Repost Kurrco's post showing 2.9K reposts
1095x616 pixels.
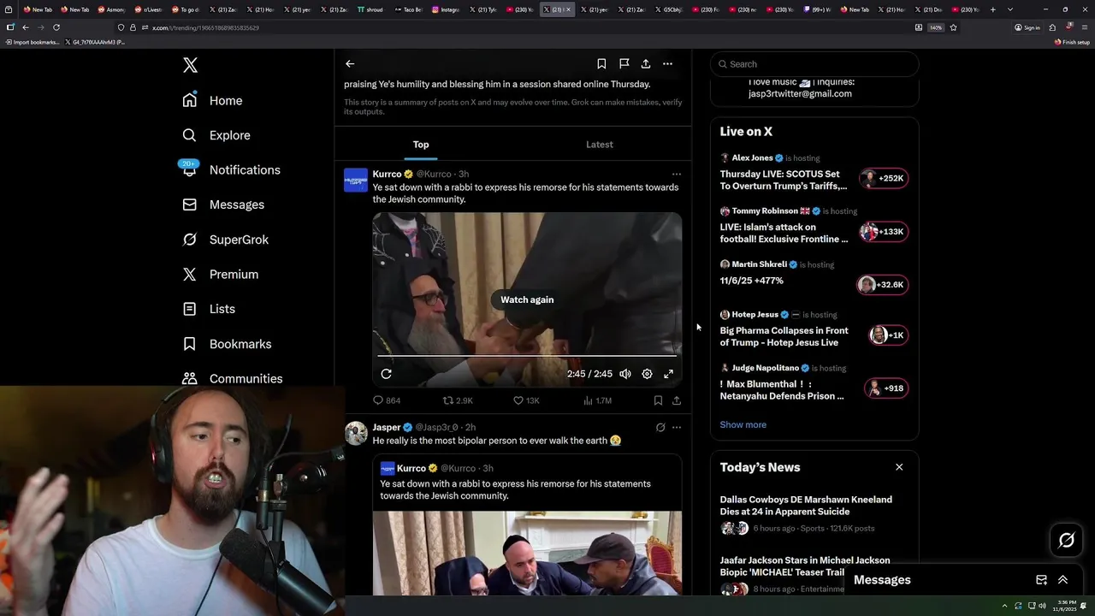(458, 400)
